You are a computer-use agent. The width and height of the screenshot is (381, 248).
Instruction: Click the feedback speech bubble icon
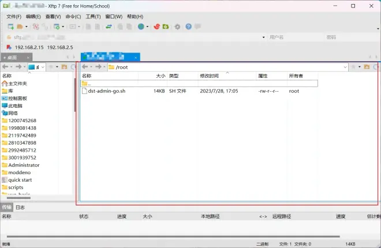coord(198,26)
